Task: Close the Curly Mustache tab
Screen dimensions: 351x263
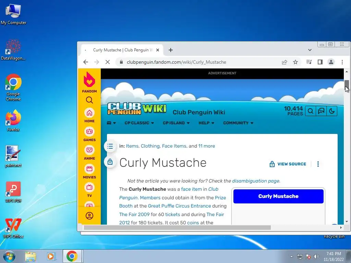Action: (x=158, y=50)
